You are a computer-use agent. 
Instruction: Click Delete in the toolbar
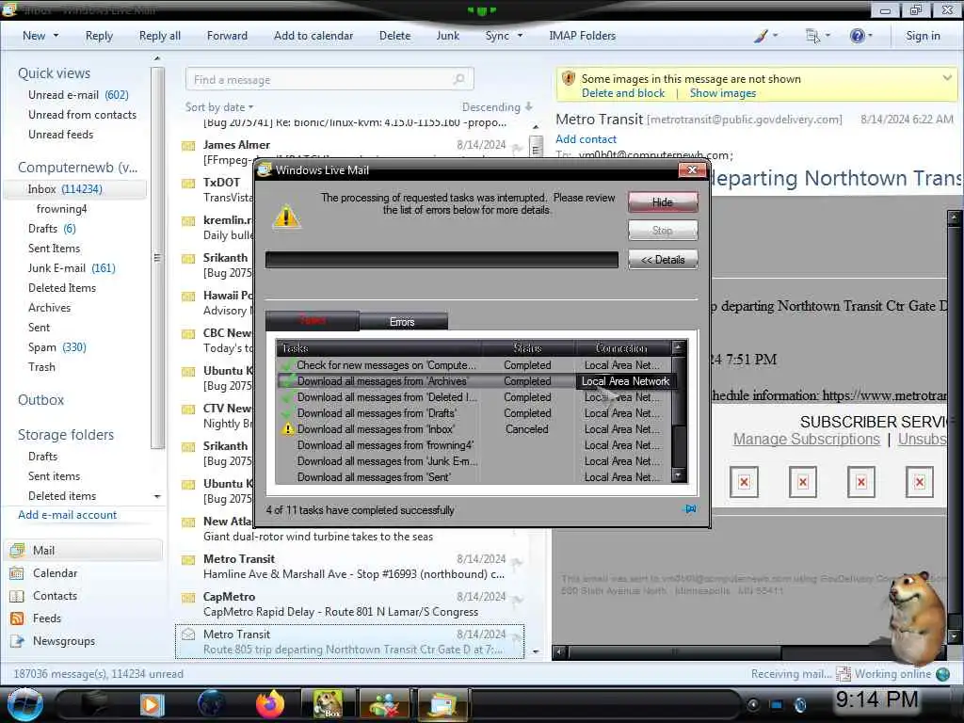[x=394, y=36]
